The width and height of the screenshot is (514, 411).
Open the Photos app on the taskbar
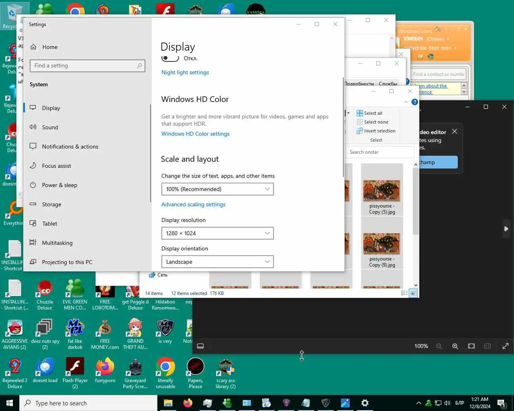click(x=345, y=403)
